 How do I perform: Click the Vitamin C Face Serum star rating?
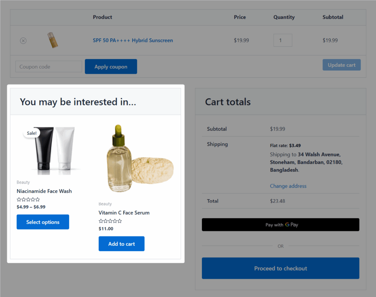tap(110, 221)
